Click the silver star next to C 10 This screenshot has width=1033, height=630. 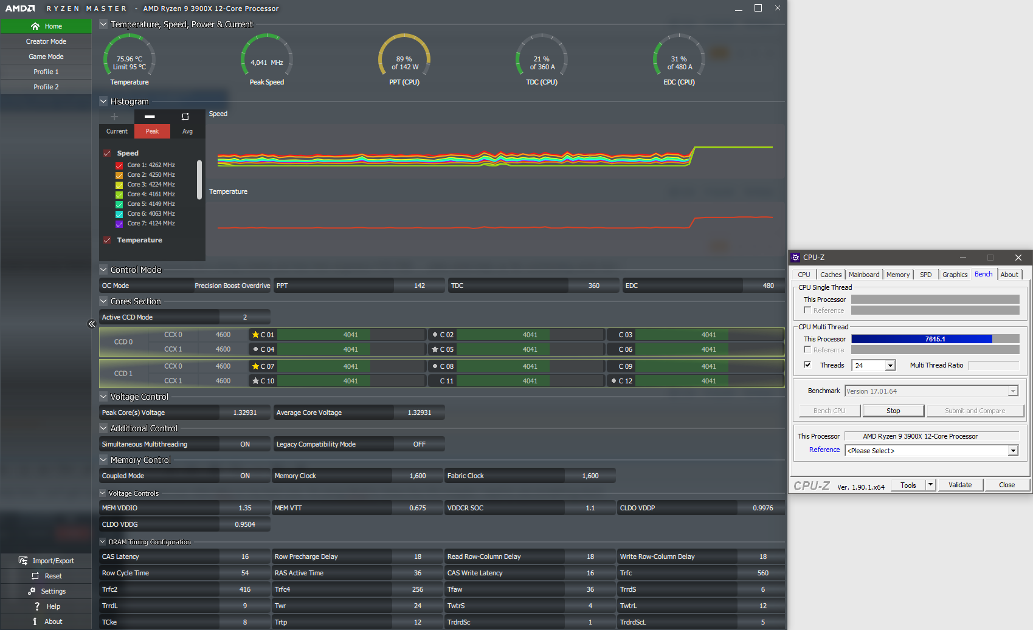pyautogui.click(x=256, y=381)
